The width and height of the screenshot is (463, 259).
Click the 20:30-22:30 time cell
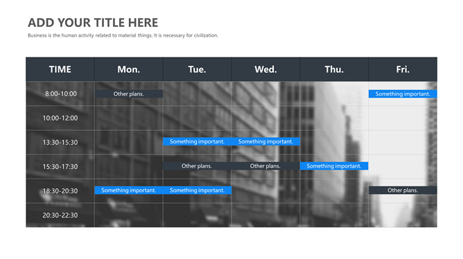tap(60, 215)
